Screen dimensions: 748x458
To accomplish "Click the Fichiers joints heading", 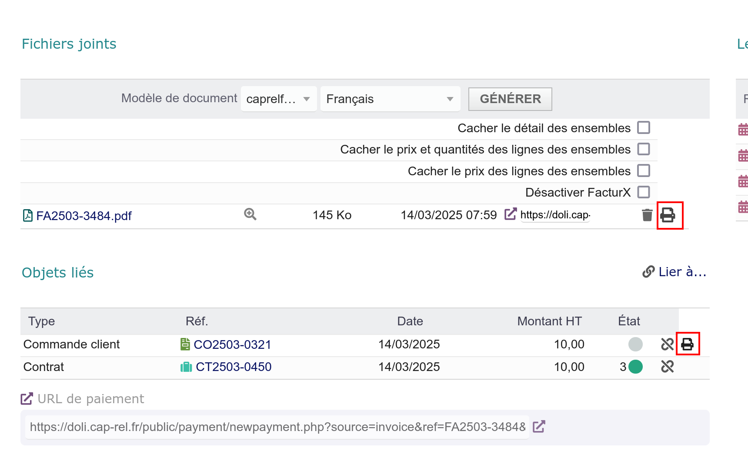I will click(69, 44).
